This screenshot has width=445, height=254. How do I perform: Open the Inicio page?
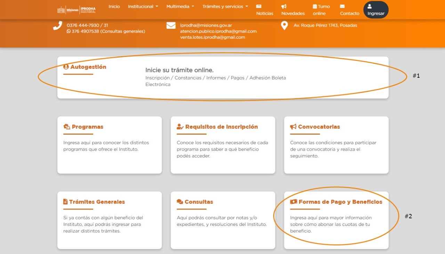coord(114,6)
